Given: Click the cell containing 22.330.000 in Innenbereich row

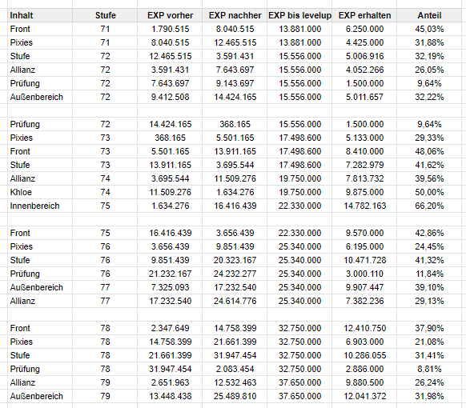Looking at the screenshot, I should tap(299, 206).
